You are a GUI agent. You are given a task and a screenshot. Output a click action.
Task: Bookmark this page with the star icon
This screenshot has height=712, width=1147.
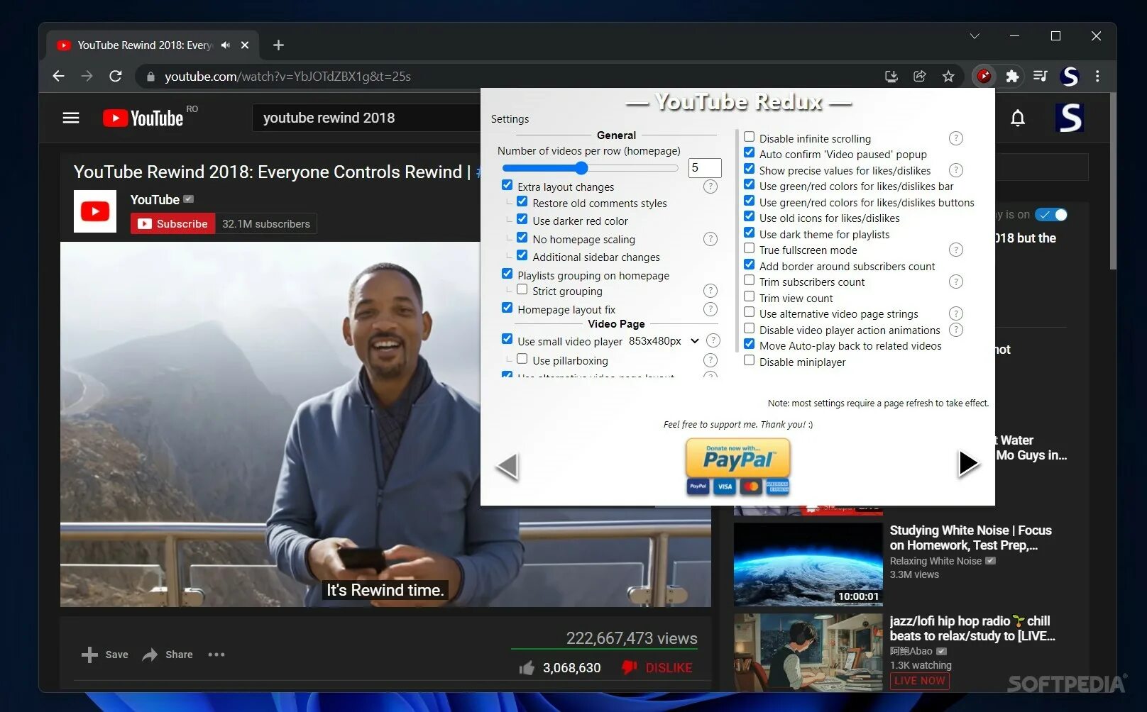pyautogui.click(x=948, y=76)
